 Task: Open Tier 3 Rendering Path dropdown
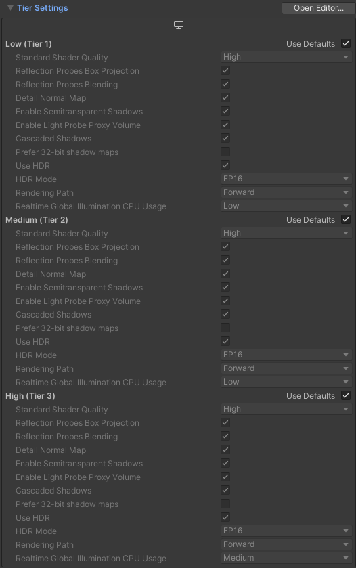click(x=286, y=544)
